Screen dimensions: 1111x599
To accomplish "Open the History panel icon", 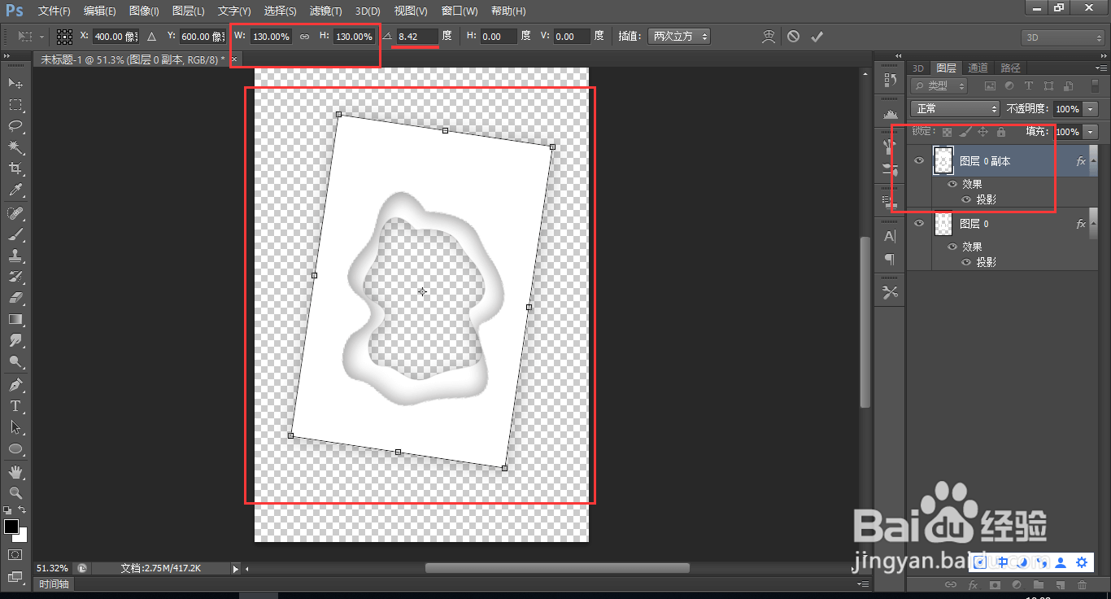I will coord(890,81).
